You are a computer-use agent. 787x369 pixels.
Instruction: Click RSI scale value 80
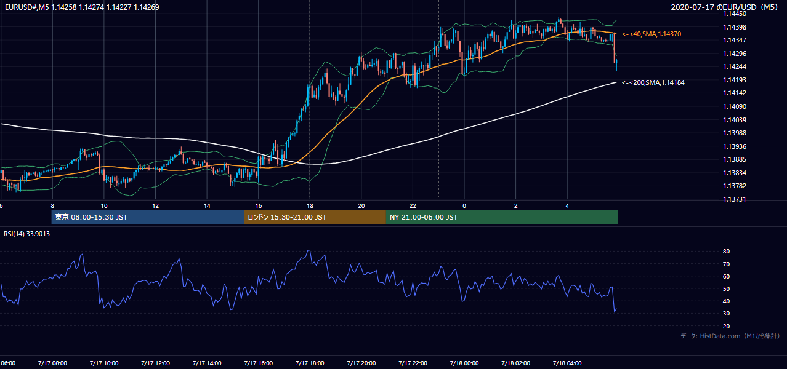click(727, 252)
